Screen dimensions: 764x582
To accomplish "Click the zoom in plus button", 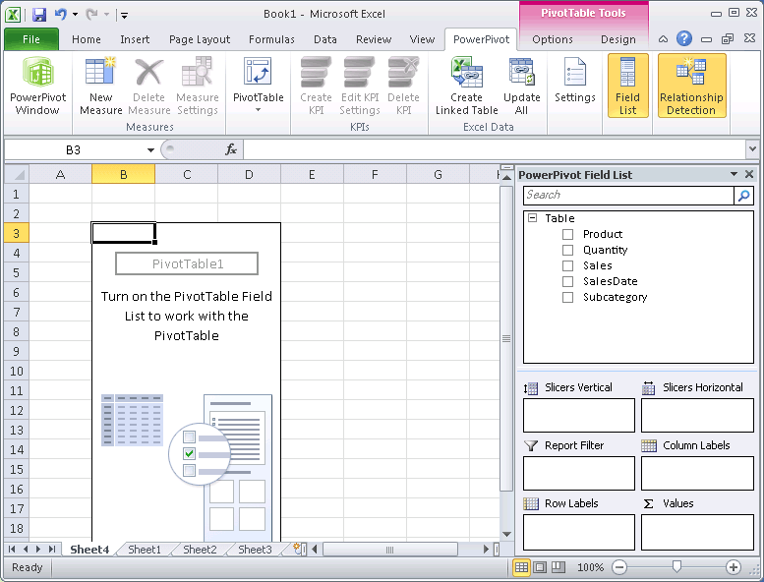I will [x=733, y=567].
